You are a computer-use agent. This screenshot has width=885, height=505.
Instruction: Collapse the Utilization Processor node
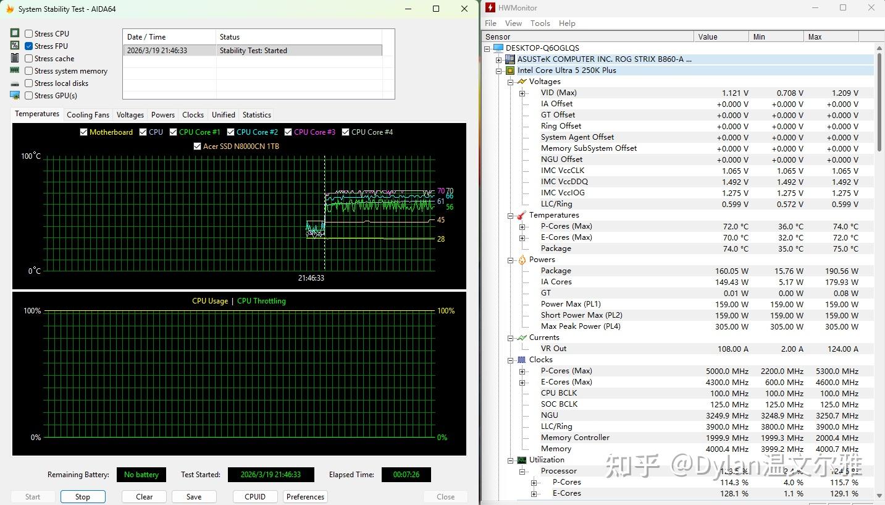point(522,472)
